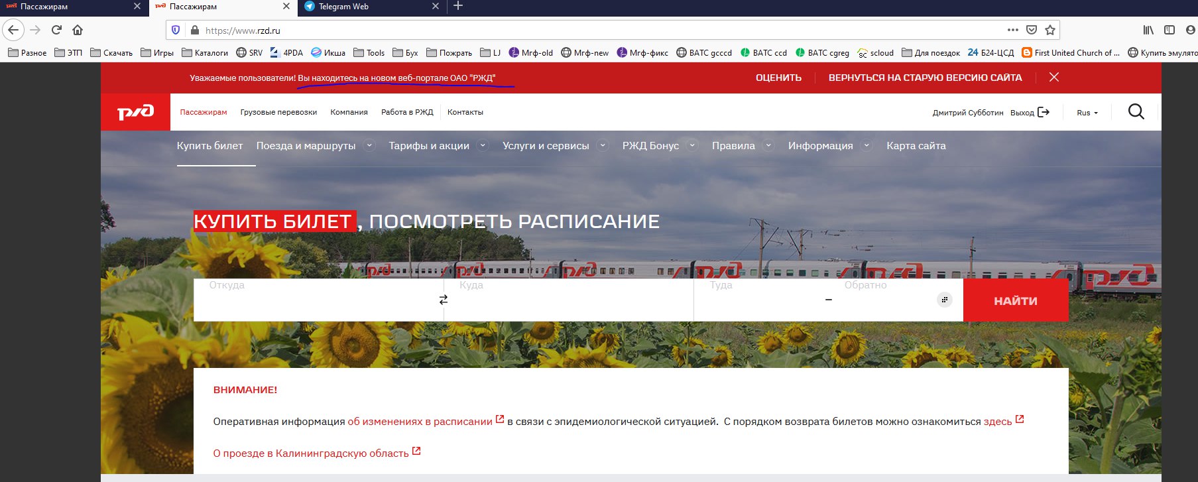Open the 4PDA bookmark

(x=286, y=52)
